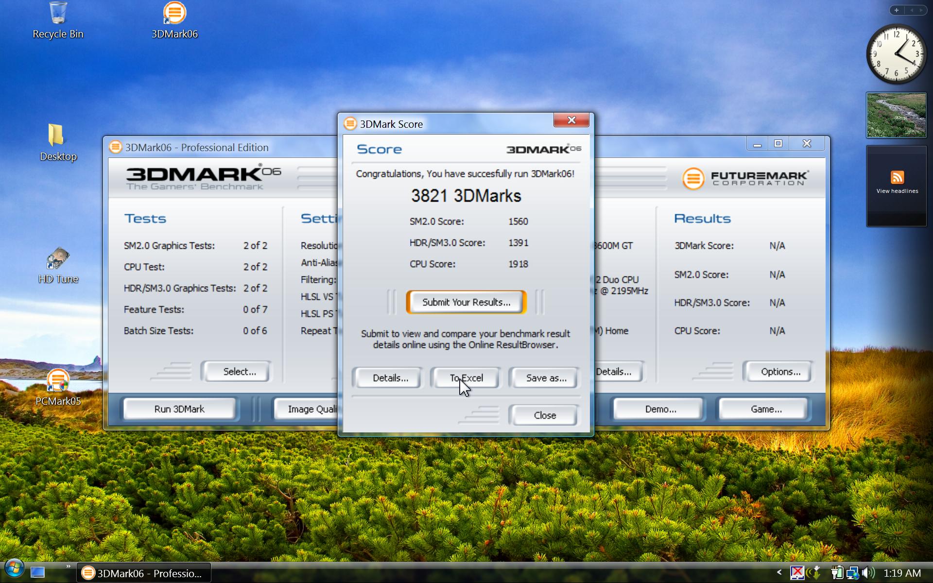Click the sidebar previous page arrow
Viewport: 933px width, 583px height.
click(x=912, y=10)
